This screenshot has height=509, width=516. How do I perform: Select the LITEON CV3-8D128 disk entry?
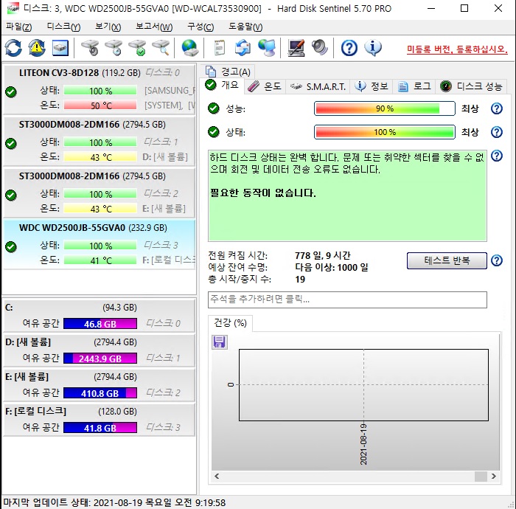(99, 89)
